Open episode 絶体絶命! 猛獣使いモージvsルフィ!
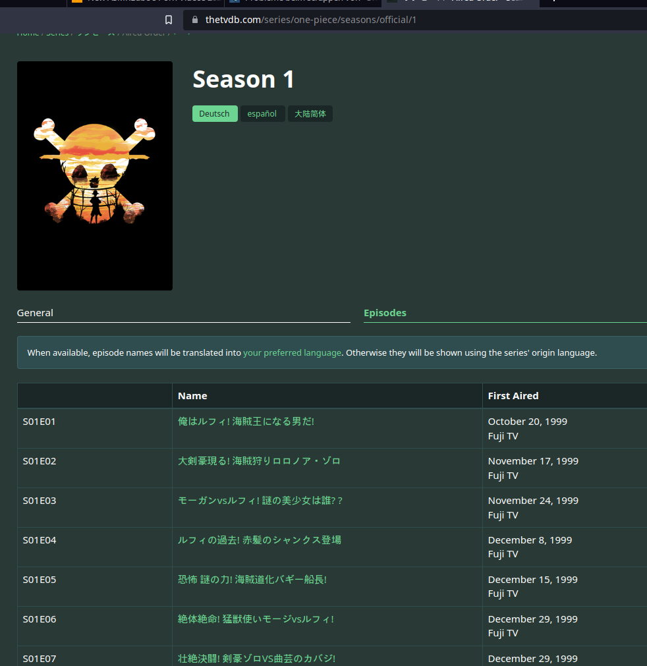This screenshot has width=647, height=666. [256, 619]
